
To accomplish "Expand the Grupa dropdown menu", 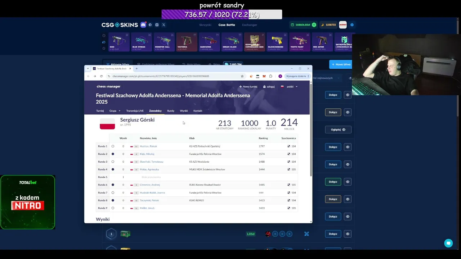I will pos(115,111).
